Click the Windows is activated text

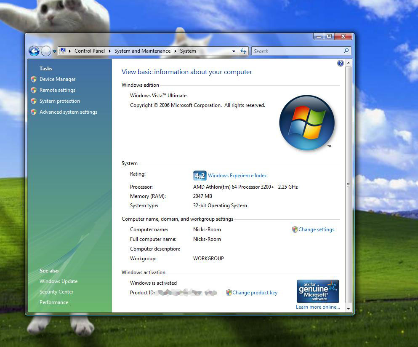[x=153, y=283]
